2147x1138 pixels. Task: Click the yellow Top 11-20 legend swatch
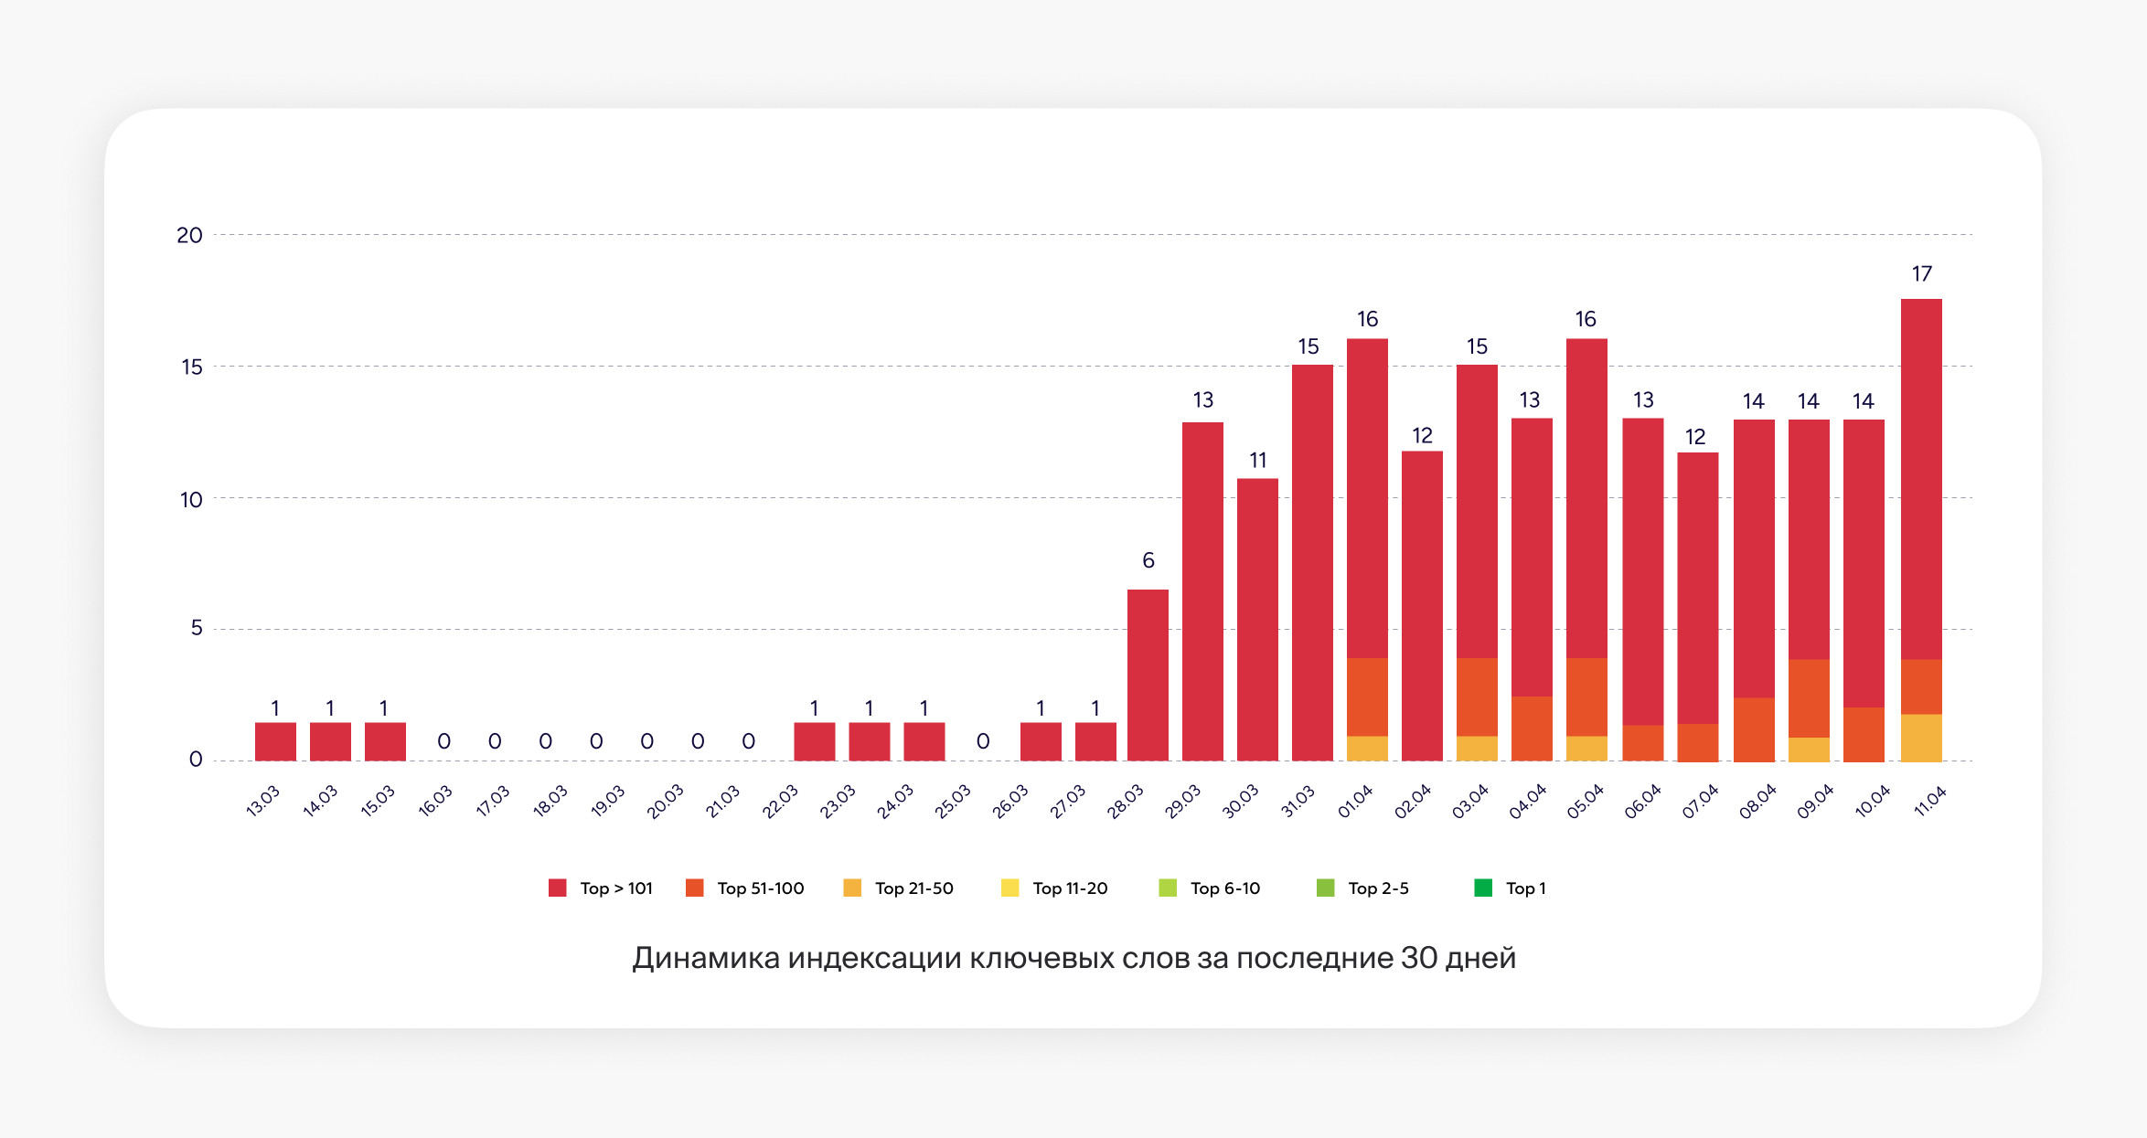tap(1009, 888)
